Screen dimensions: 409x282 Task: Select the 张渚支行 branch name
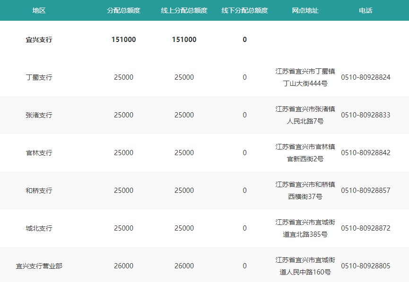click(x=39, y=115)
